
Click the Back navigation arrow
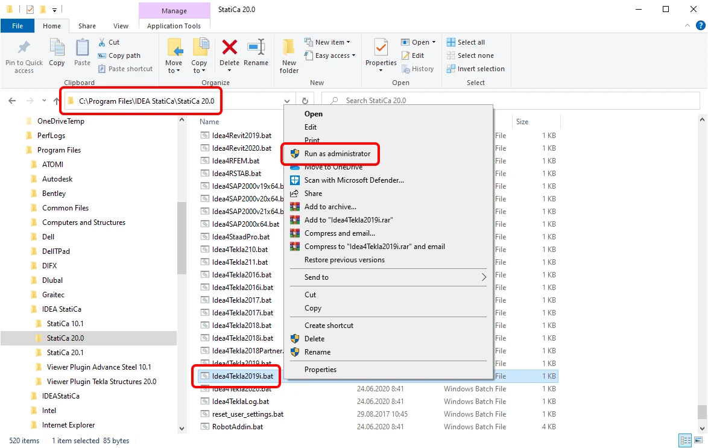pyautogui.click(x=12, y=101)
